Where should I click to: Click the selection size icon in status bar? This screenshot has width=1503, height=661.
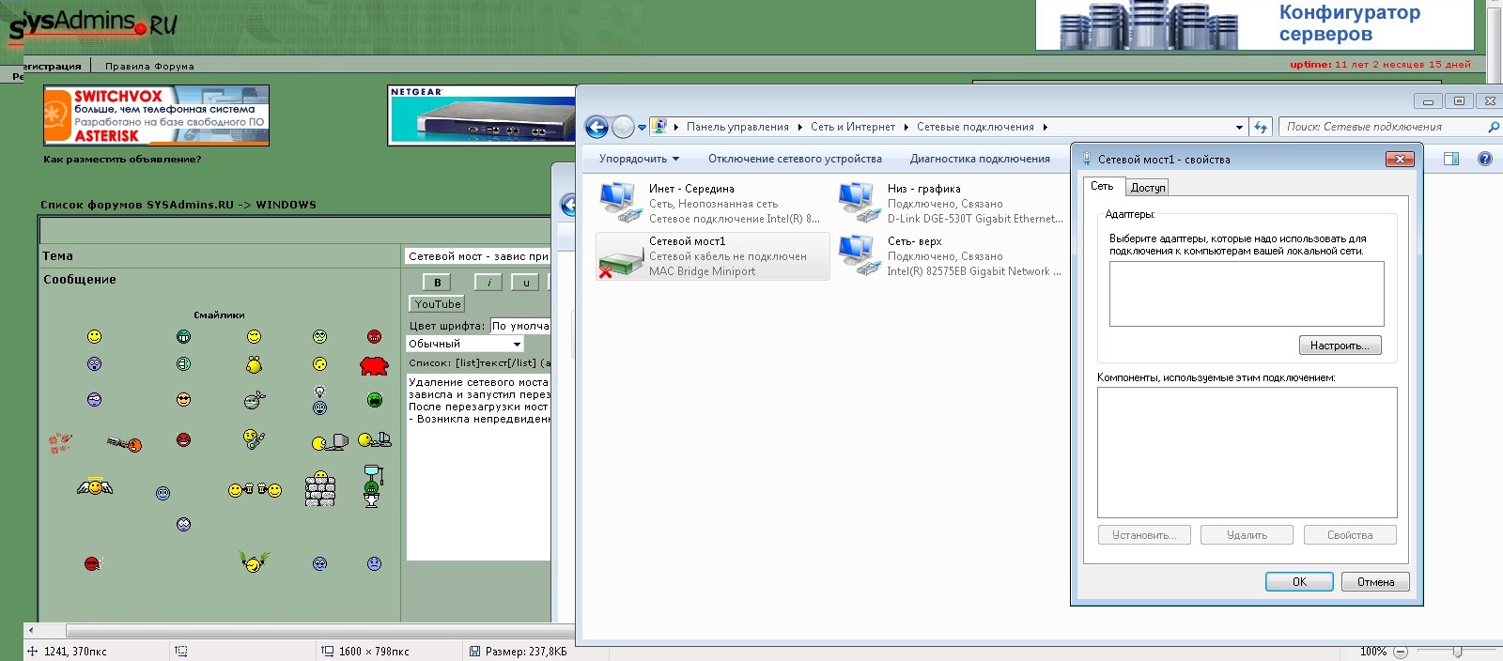pyautogui.click(x=181, y=651)
